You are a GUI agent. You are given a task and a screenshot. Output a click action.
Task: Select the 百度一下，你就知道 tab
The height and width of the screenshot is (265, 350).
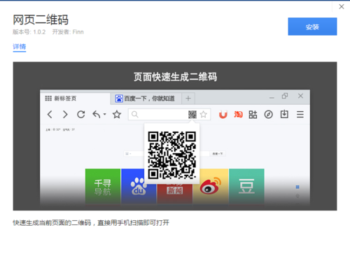146,99
